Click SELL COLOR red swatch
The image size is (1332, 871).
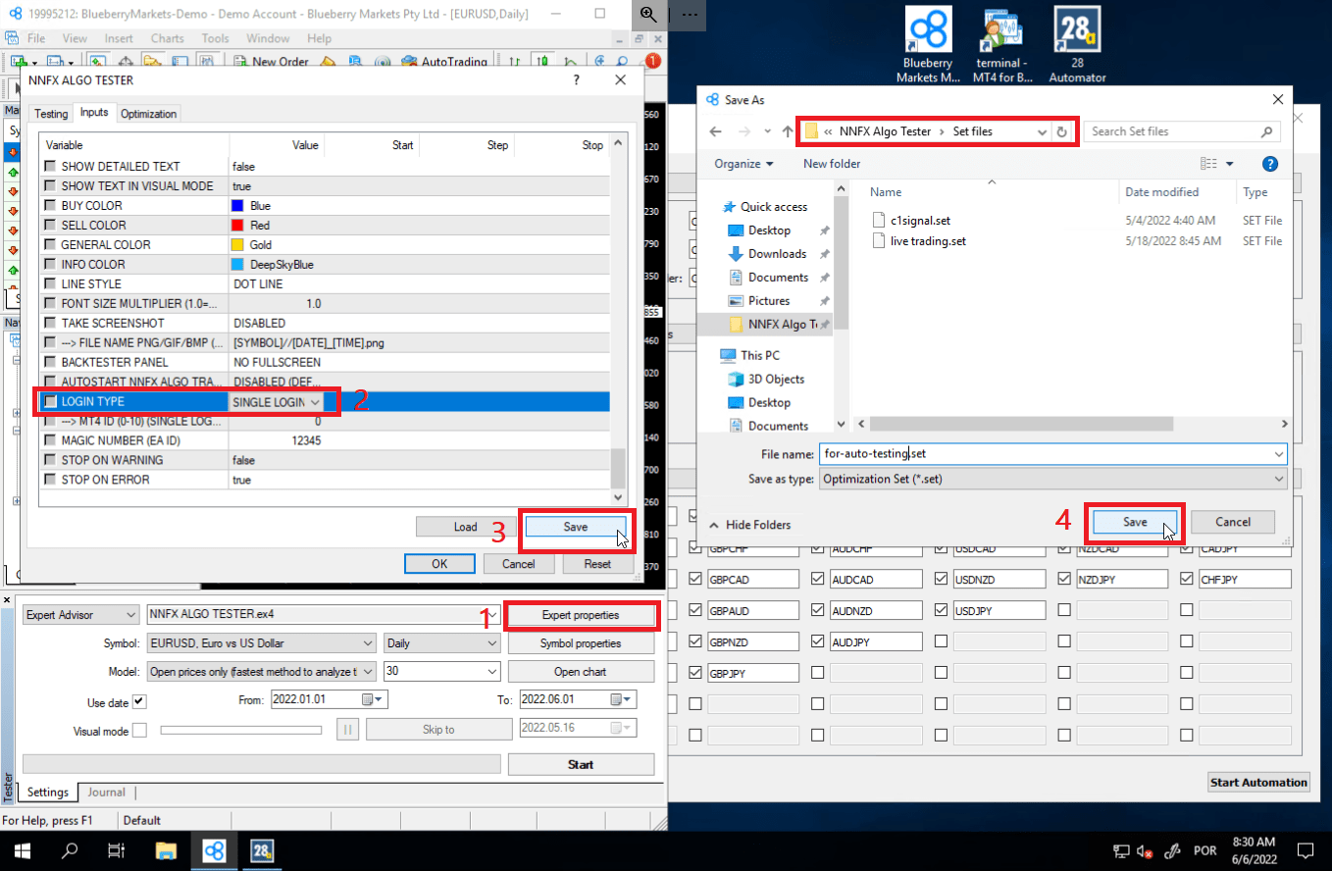click(x=236, y=226)
